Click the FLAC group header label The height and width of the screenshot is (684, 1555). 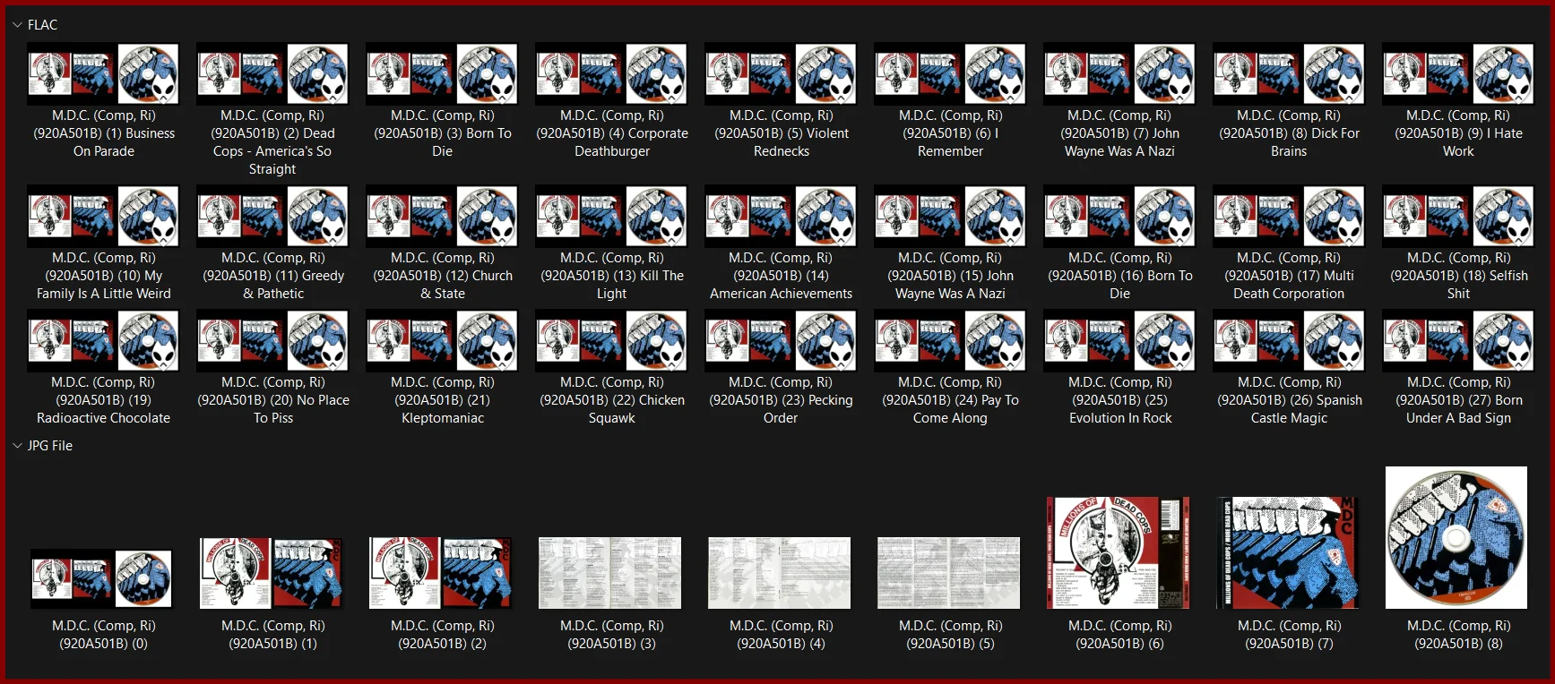tap(42, 25)
